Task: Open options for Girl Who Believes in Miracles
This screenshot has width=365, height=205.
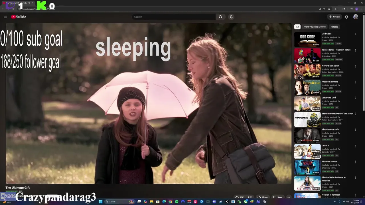Action: 355,178
